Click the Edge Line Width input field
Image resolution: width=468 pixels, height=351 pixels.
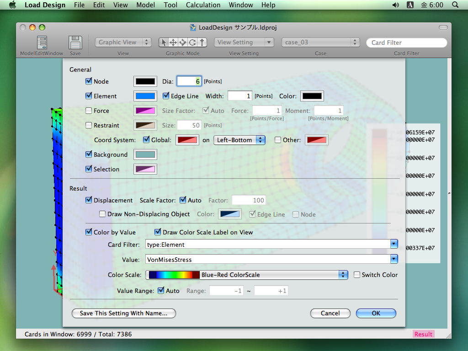240,96
